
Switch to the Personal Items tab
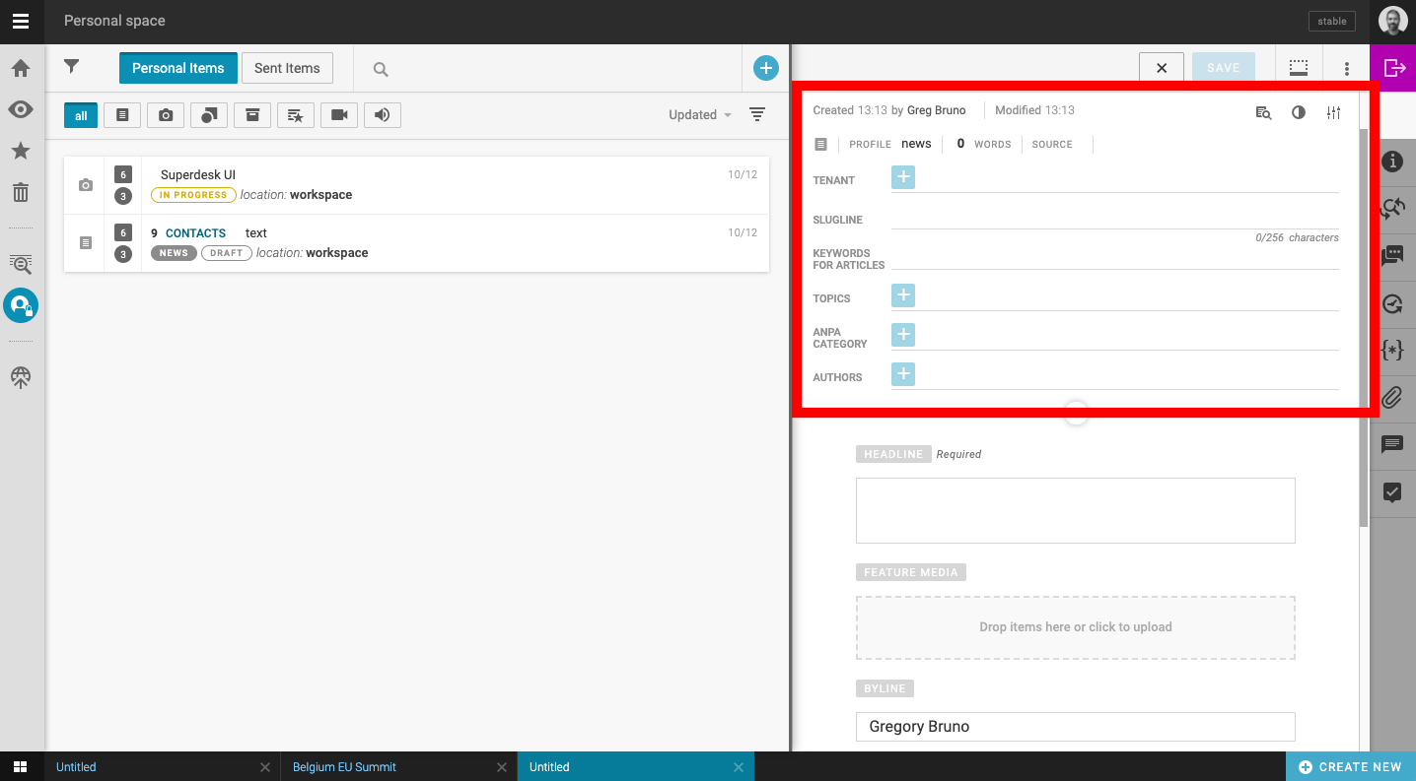pos(178,68)
